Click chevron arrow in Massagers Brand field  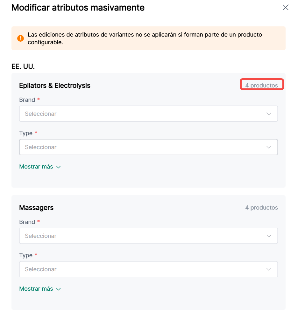tap(269, 236)
